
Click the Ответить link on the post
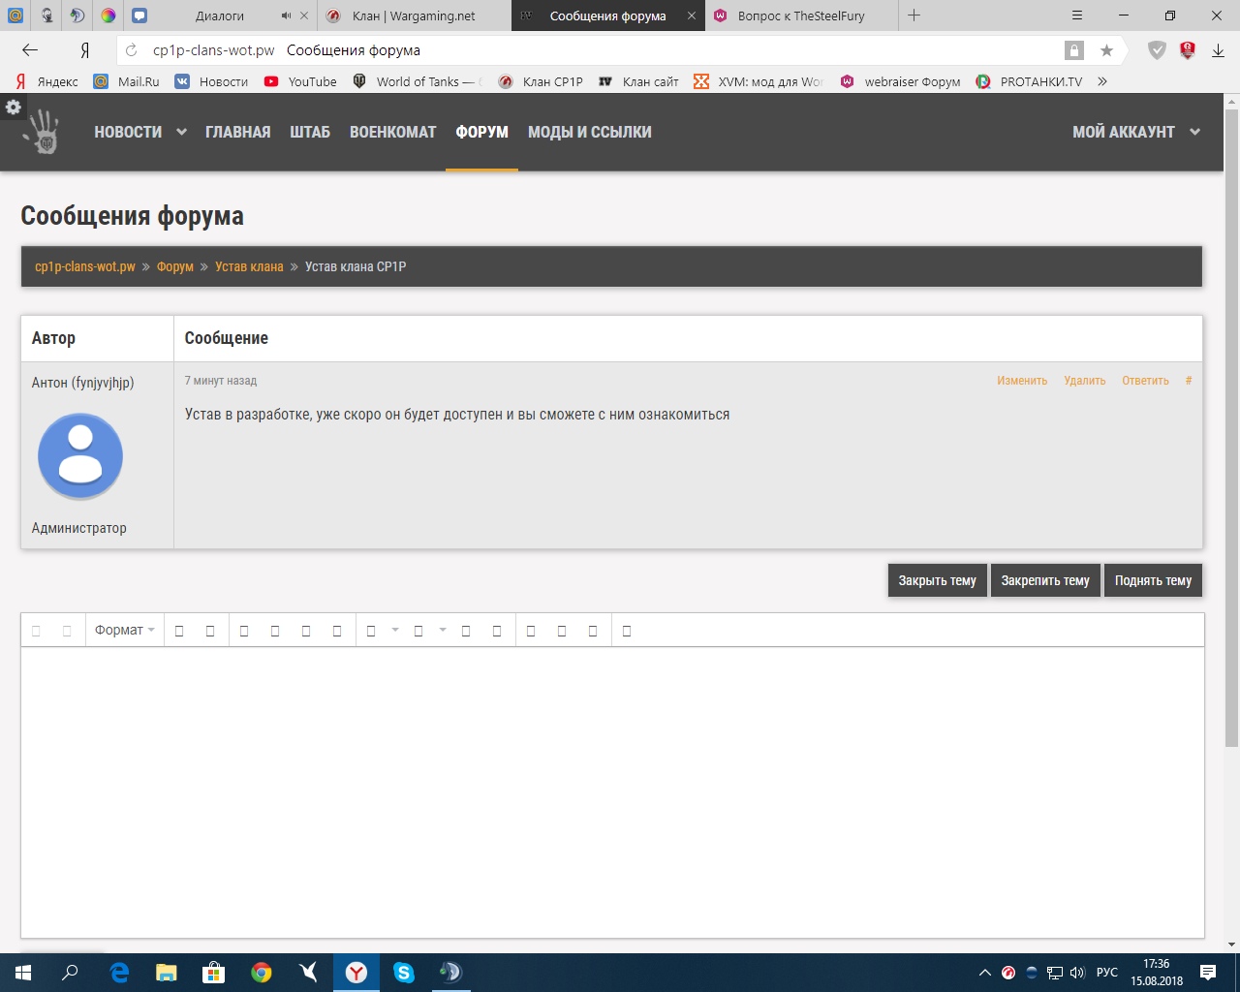pos(1145,381)
